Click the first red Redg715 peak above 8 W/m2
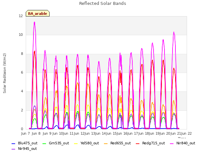 34,51
